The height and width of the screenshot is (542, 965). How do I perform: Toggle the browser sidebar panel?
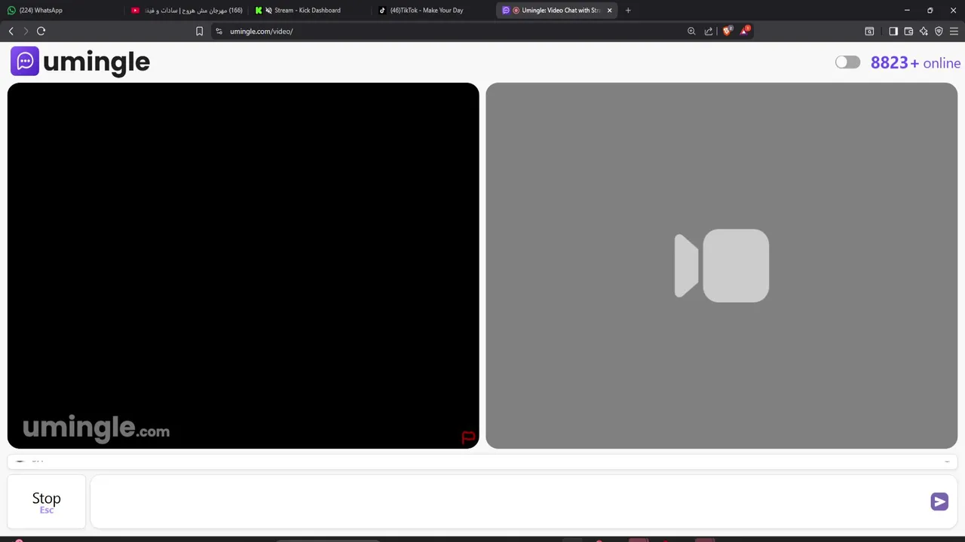893,31
